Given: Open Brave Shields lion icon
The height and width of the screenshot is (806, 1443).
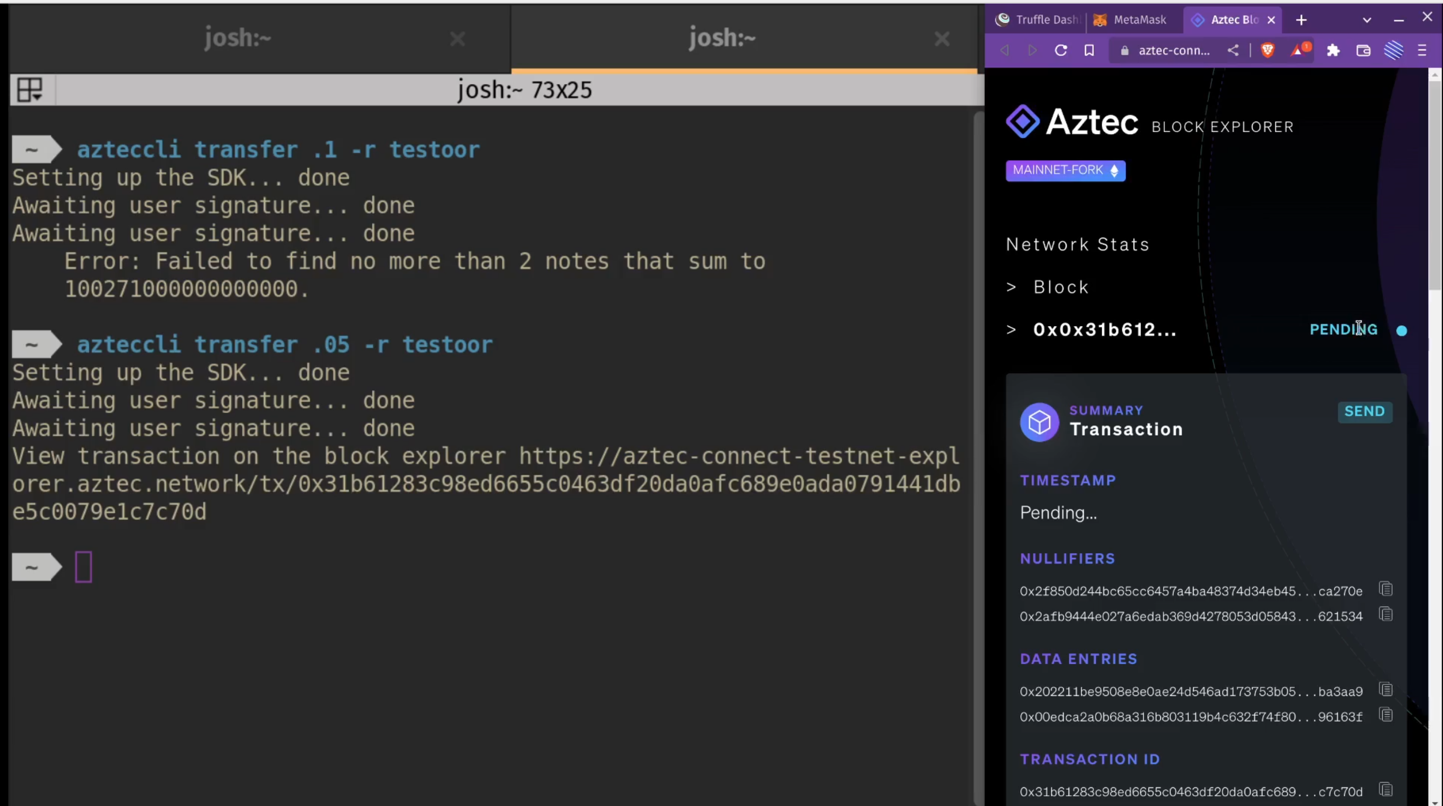Looking at the screenshot, I should tap(1268, 50).
